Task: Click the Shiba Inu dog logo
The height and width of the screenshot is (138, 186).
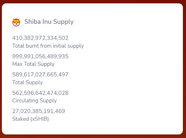Action: point(16,22)
